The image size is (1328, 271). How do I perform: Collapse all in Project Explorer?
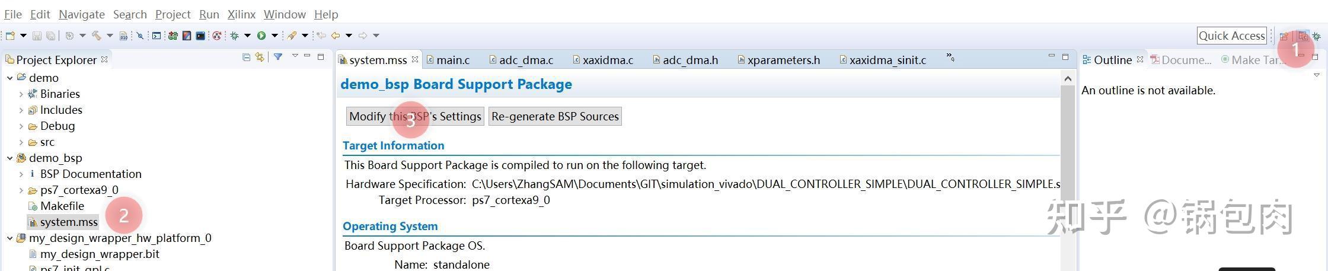pyautogui.click(x=247, y=58)
